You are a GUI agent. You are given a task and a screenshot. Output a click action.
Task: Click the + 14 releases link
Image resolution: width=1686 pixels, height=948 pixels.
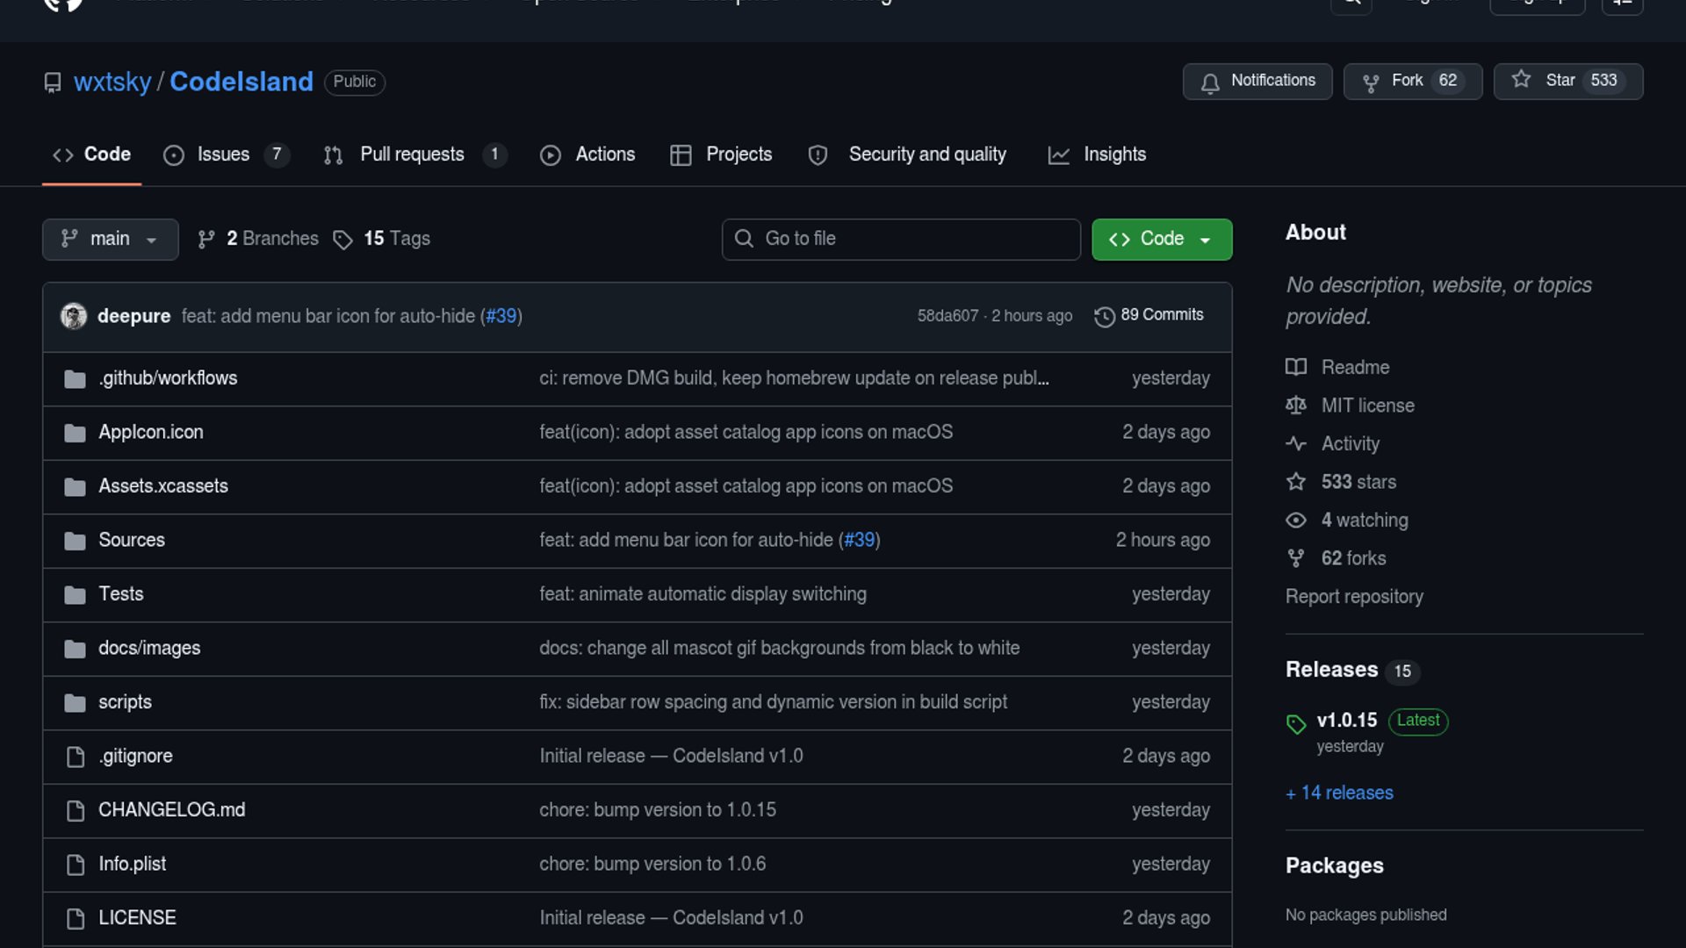pyautogui.click(x=1339, y=793)
